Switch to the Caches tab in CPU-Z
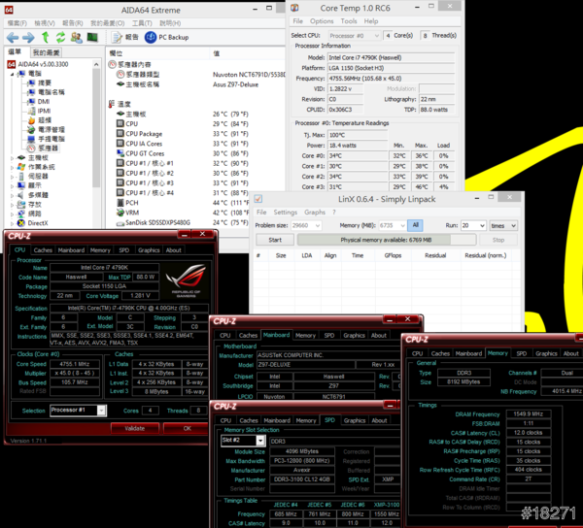583x528 pixels. (x=45, y=249)
